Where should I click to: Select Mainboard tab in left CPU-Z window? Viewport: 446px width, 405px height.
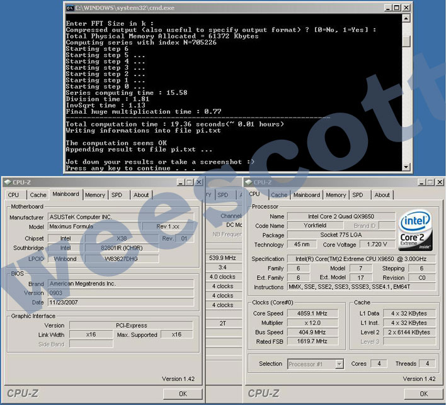(x=66, y=194)
